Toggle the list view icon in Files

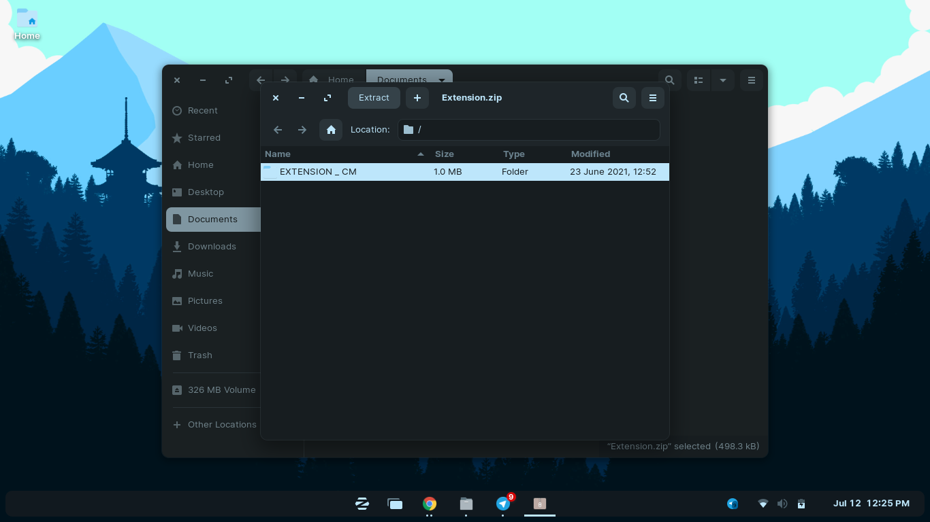coord(699,80)
